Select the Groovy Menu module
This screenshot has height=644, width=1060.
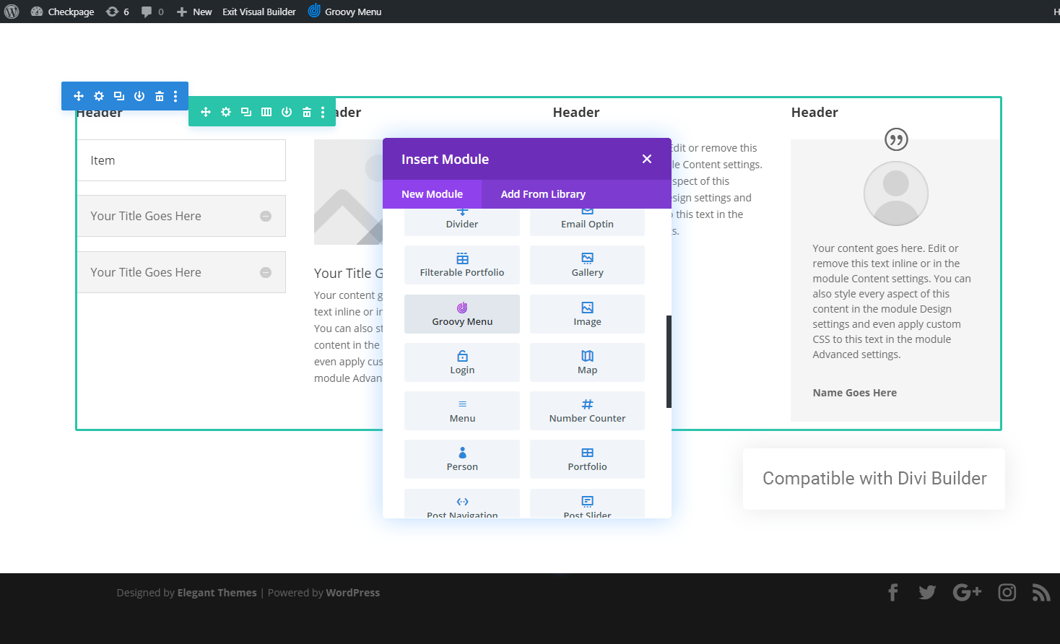(461, 314)
